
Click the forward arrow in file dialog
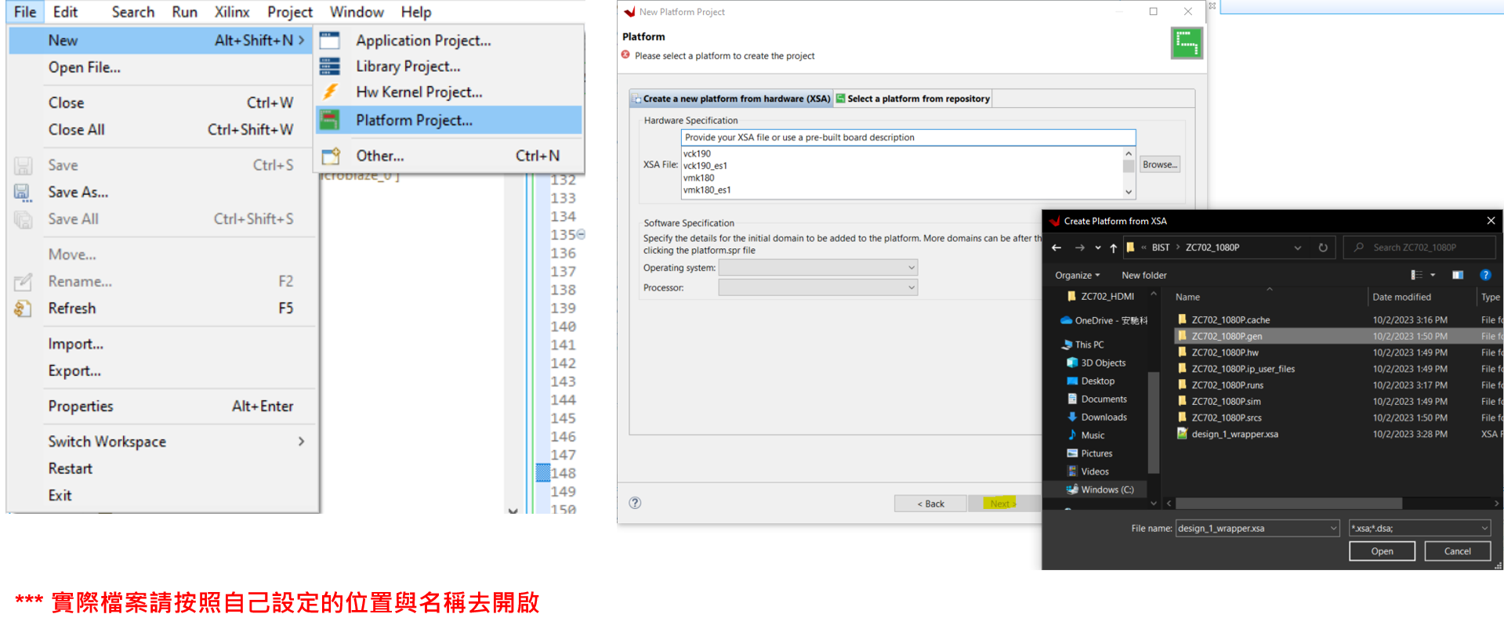(1079, 247)
